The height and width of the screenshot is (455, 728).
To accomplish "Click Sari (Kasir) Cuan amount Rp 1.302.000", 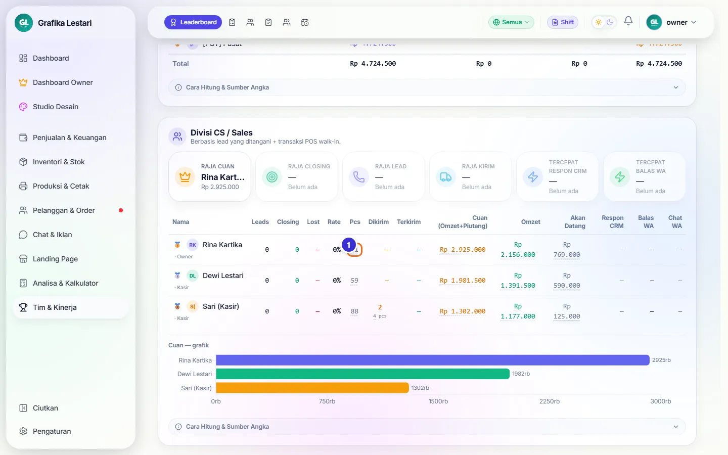I will point(463,311).
